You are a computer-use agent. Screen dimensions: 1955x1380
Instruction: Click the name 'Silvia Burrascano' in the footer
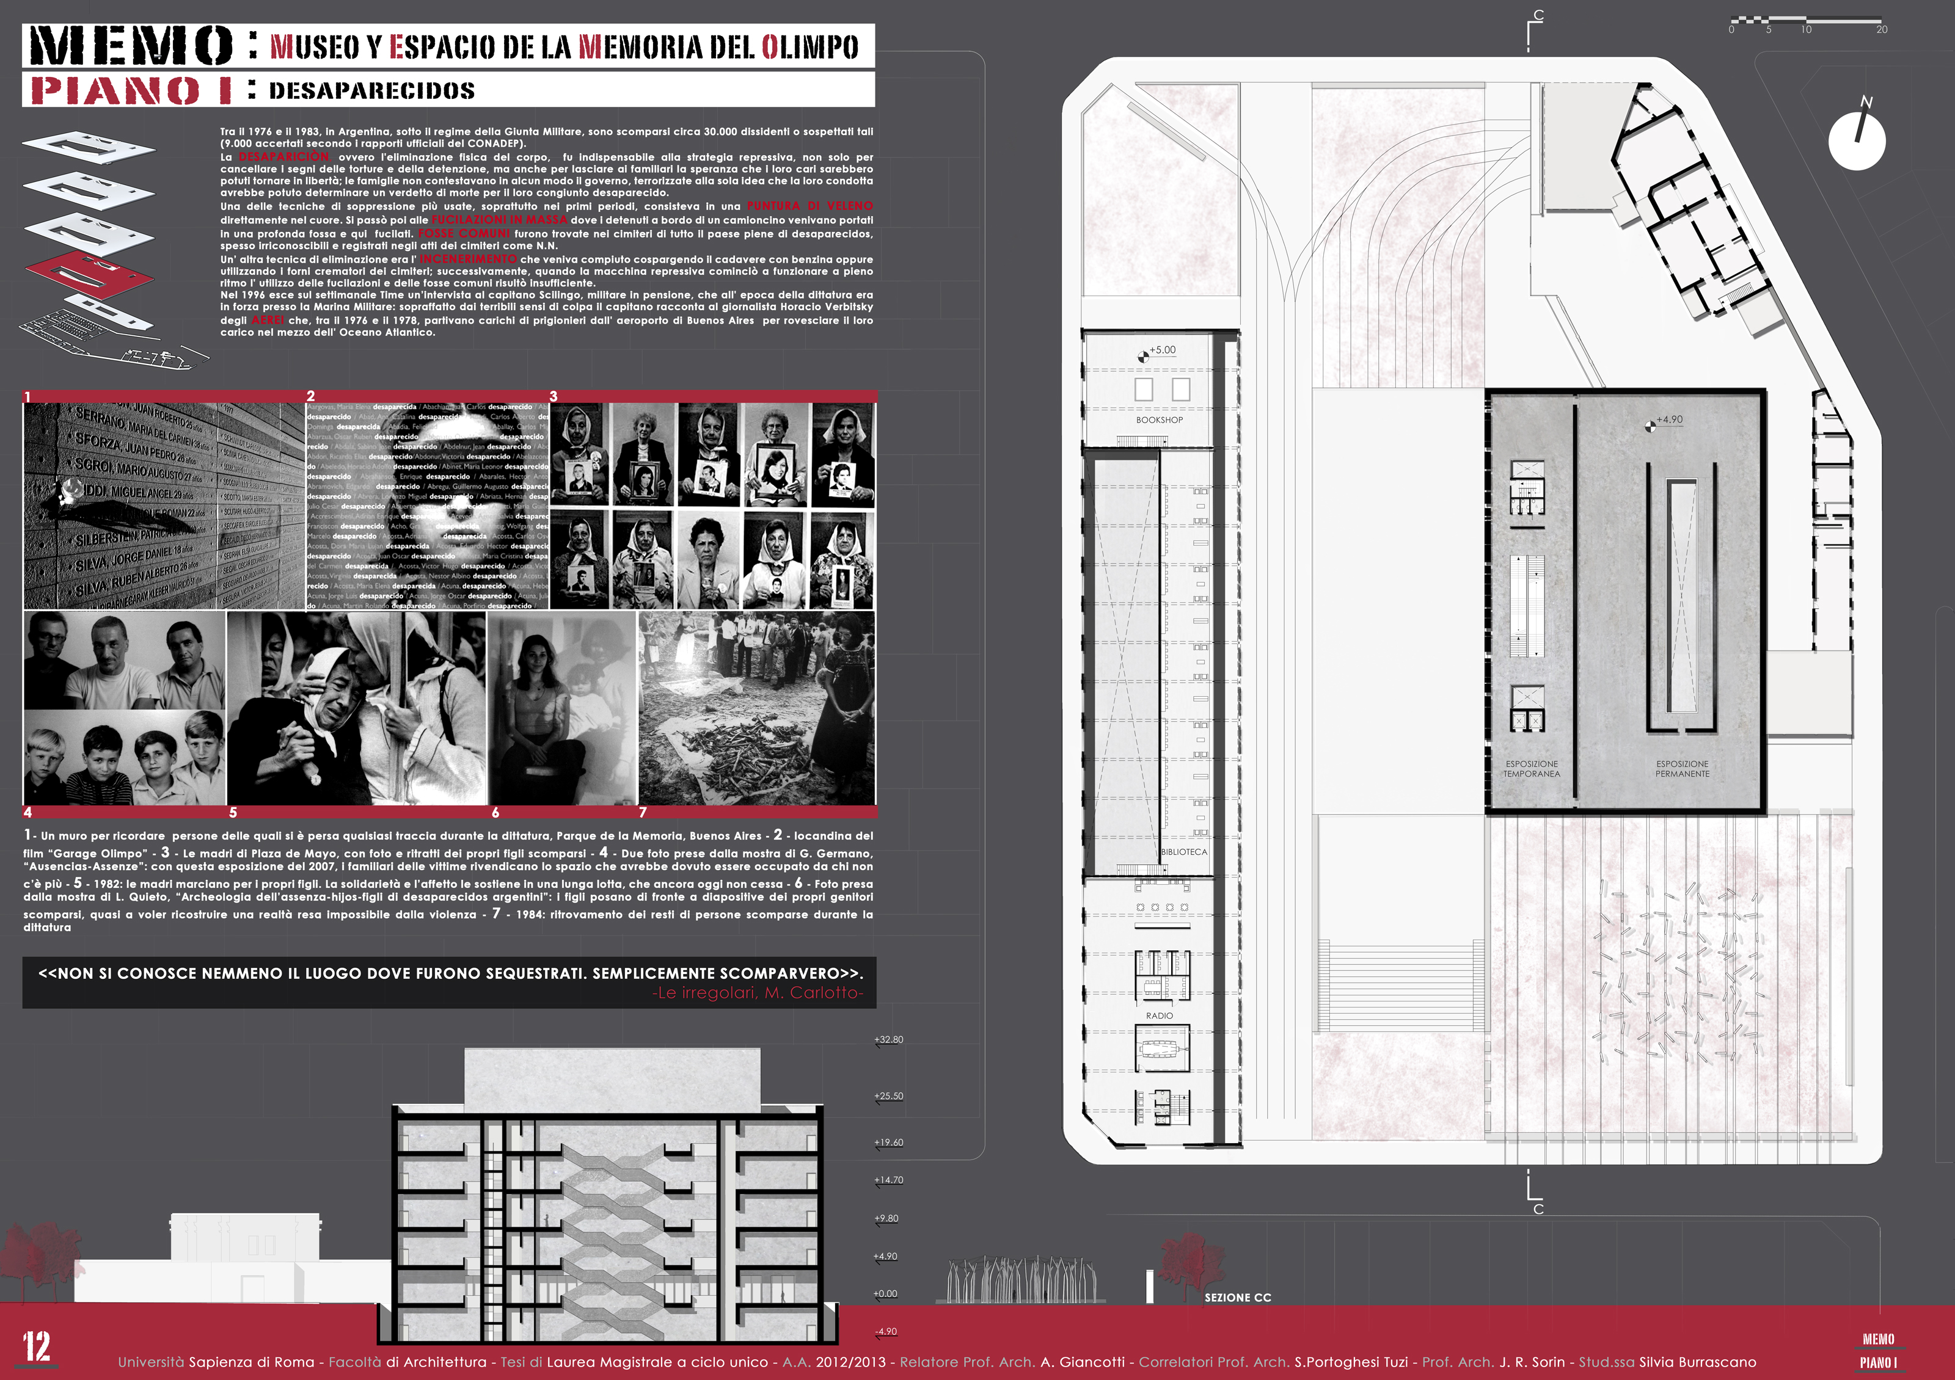(1697, 1362)
